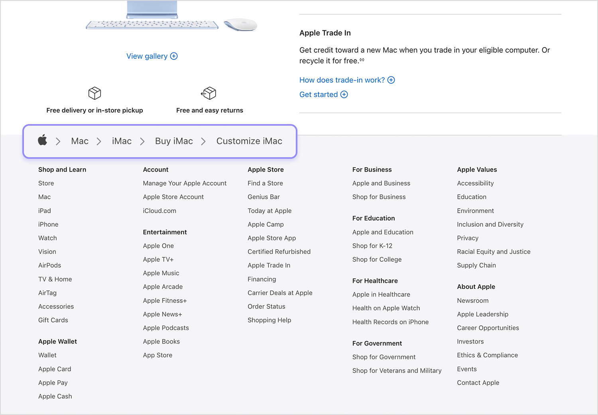Open the Apple TV+ link
This screenshot has width=598, height=415.
158,259
